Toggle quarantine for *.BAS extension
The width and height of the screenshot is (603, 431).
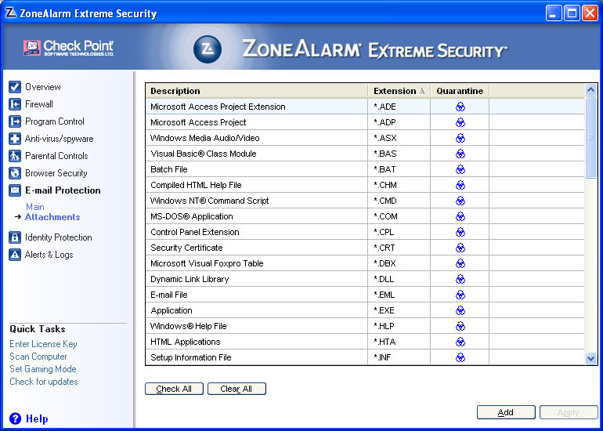pyautogui.click(x=460, y=154)
